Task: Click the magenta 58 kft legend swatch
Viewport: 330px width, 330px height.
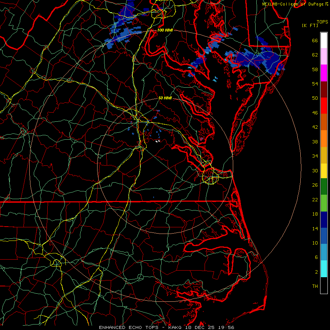Action: (x=324, y=73)
